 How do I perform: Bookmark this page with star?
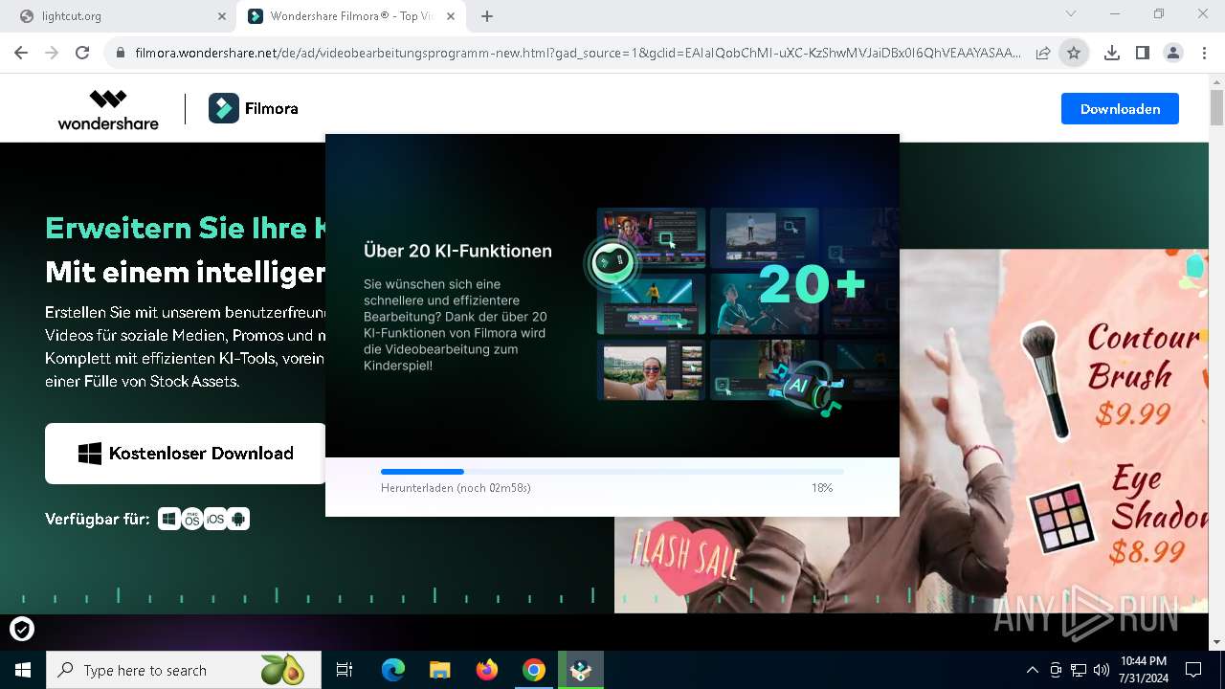click(1074, 53)
